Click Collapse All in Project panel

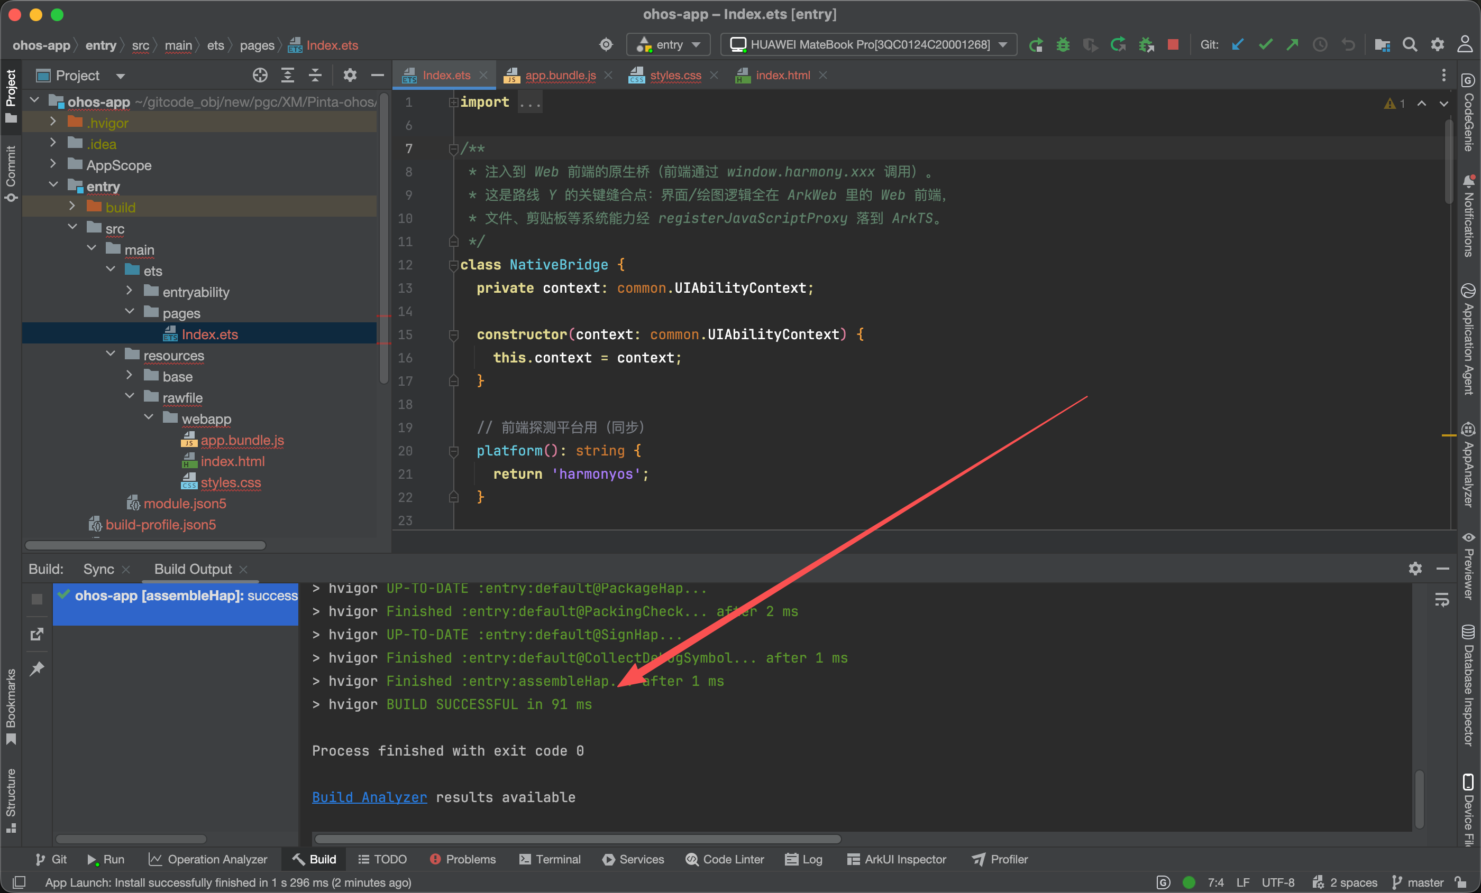tap(315, 76)
